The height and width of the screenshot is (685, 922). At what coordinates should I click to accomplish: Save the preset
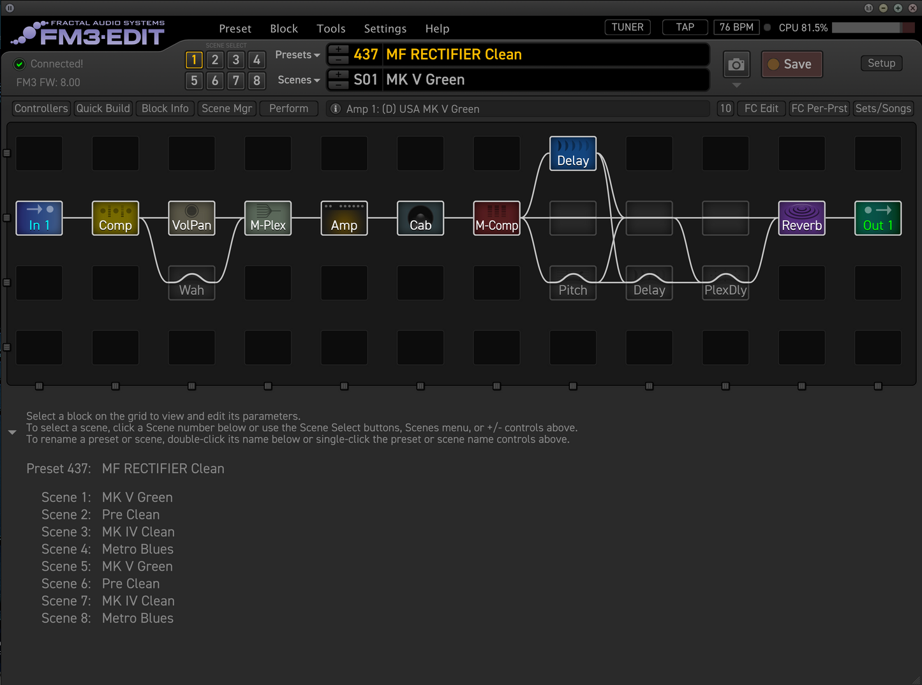(x=792, y=64)
